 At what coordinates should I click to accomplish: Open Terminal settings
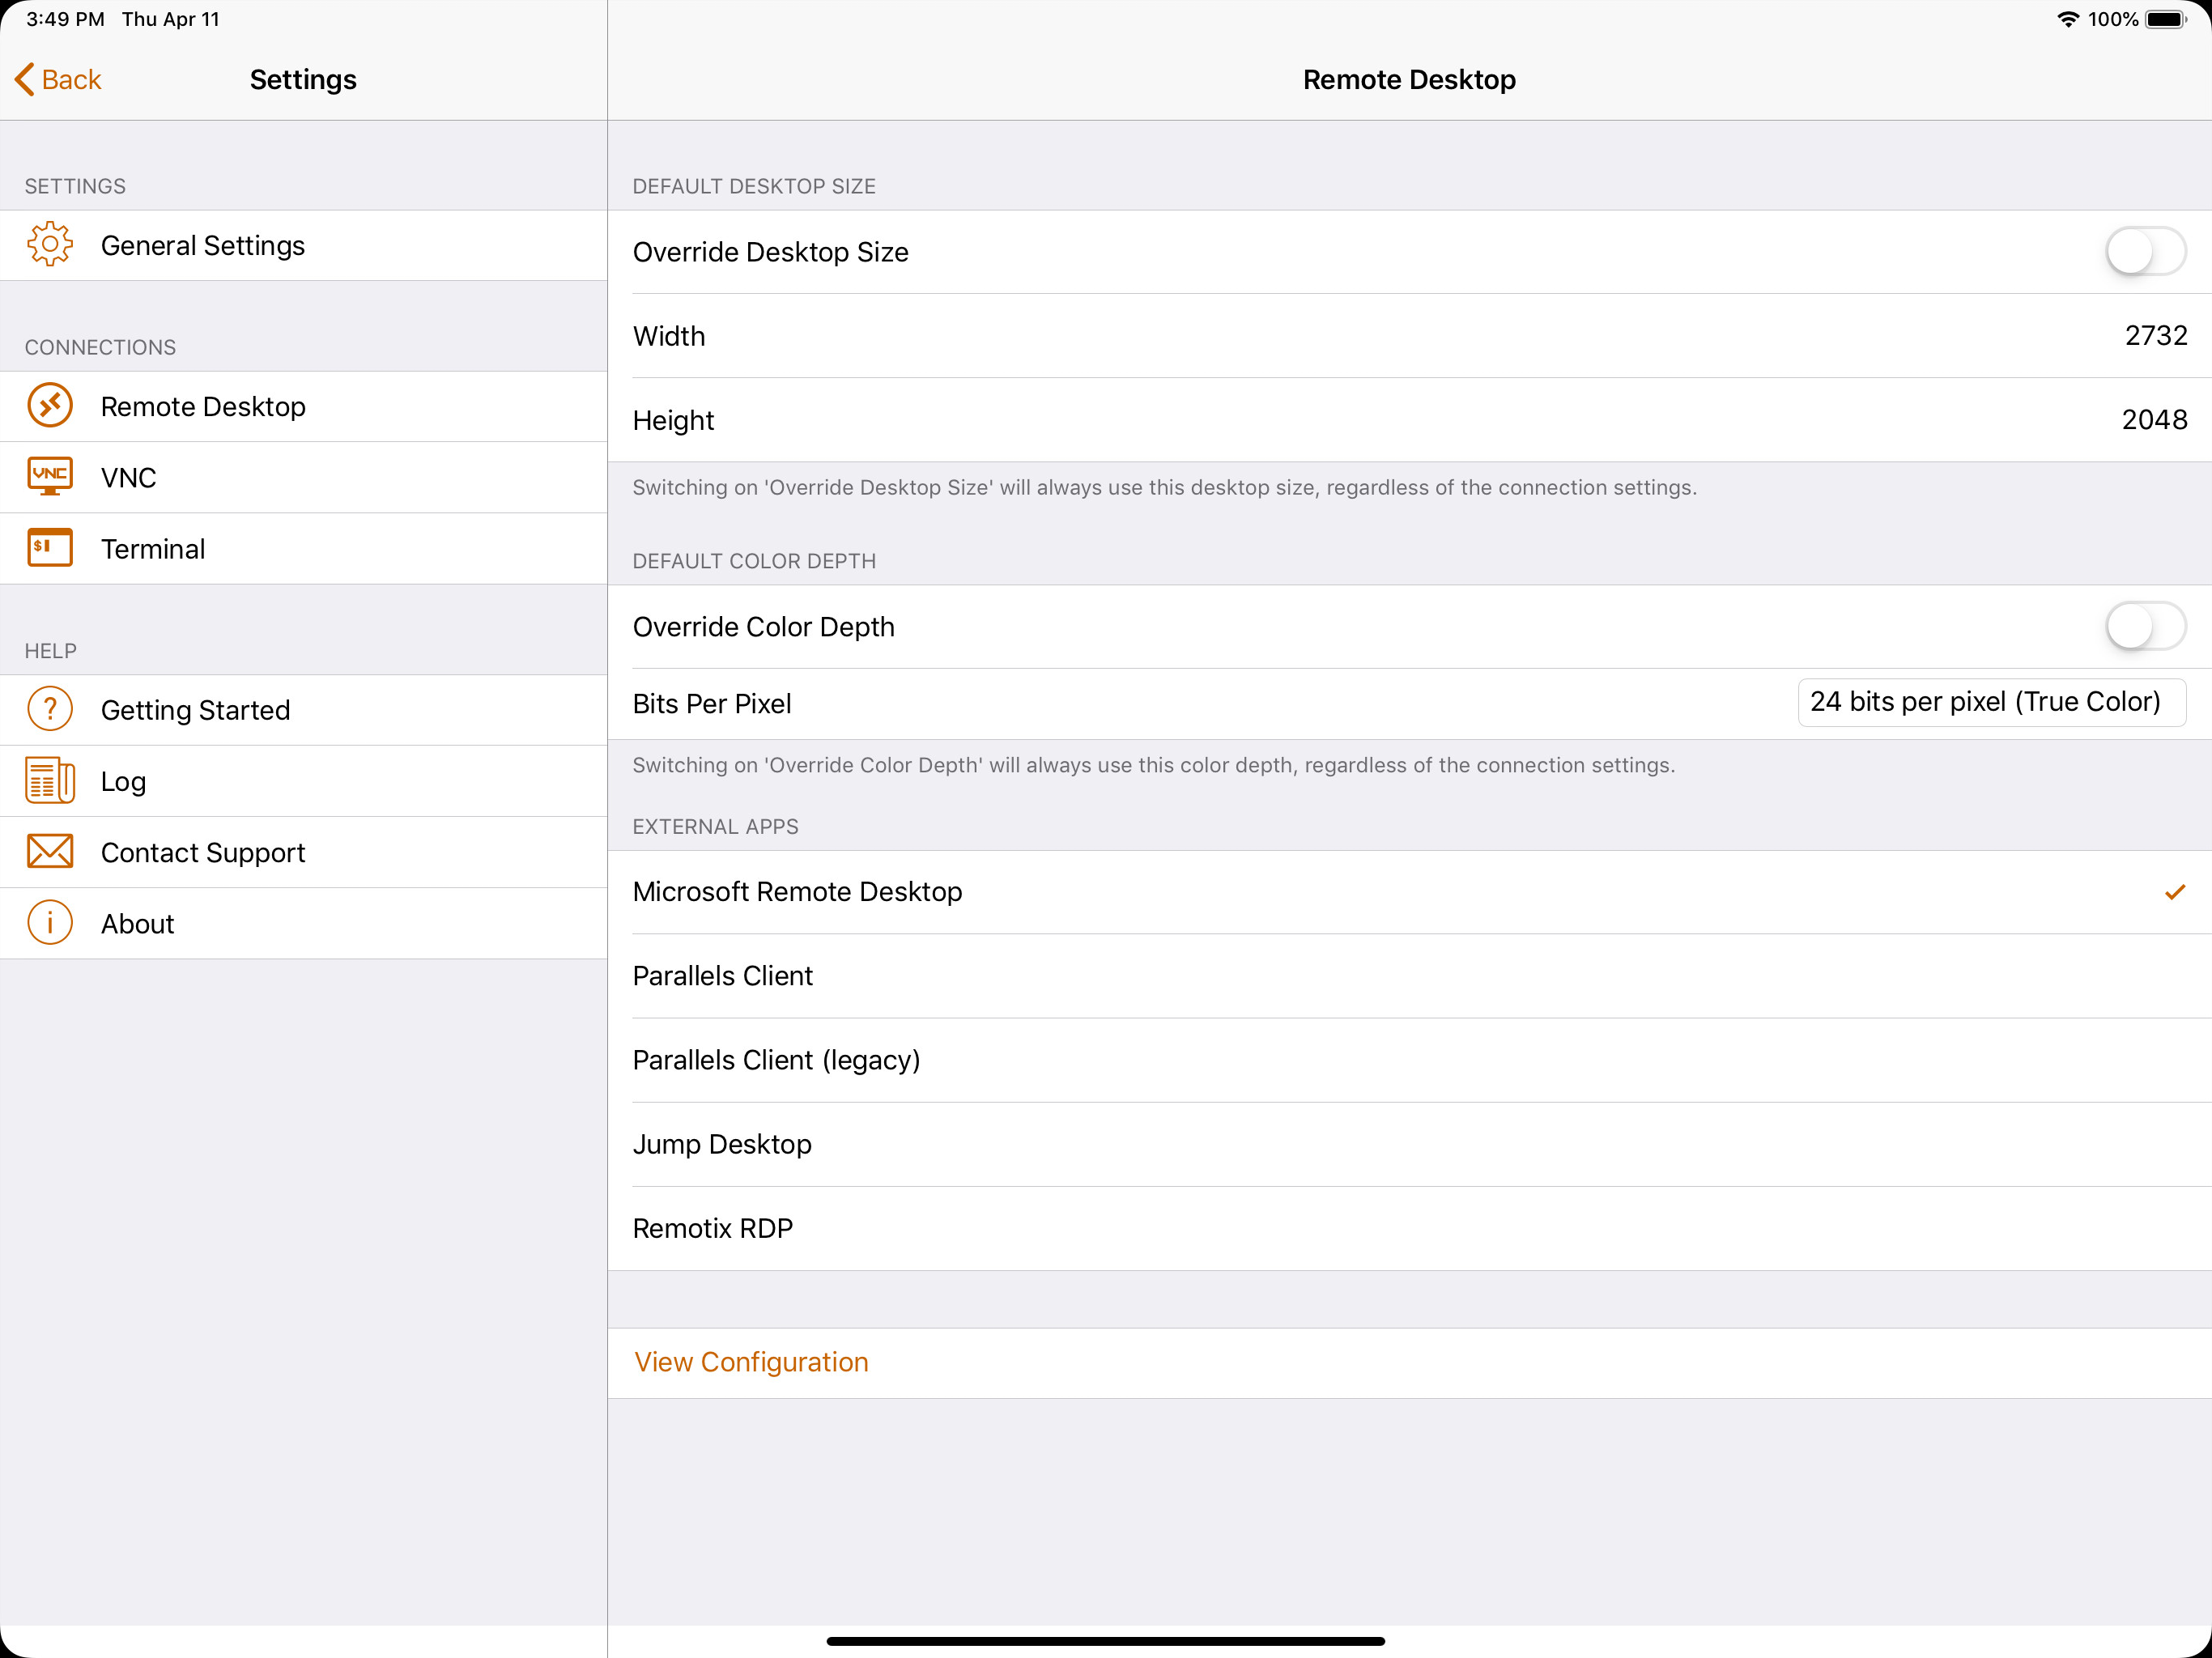pyautogui.click(x=303, y=548)
